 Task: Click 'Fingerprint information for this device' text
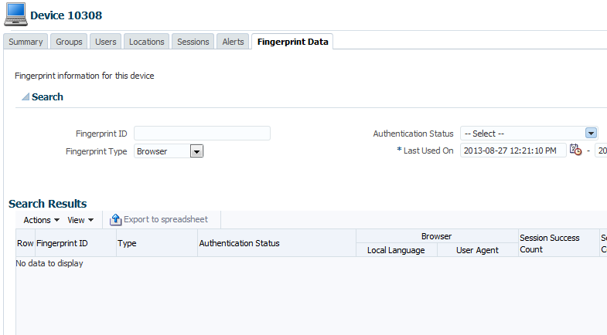[x=84, y=76]
